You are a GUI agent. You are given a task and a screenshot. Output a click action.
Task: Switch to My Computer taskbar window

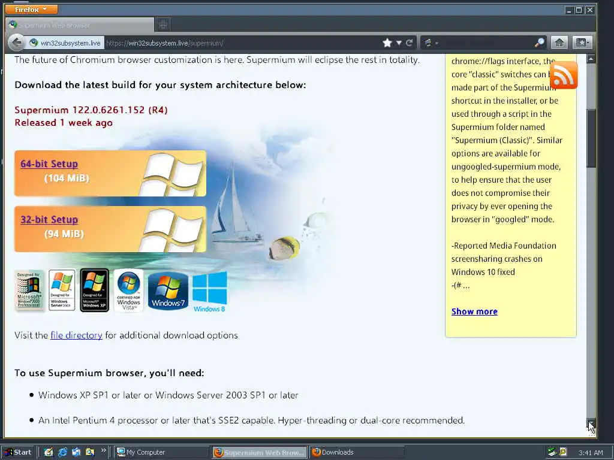[x=162, y=452]
